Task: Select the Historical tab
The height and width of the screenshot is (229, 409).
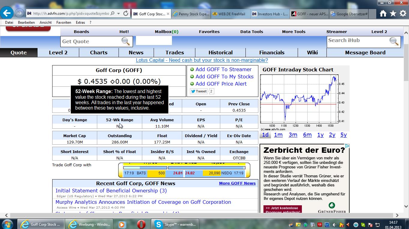Action: click(221, 53)
